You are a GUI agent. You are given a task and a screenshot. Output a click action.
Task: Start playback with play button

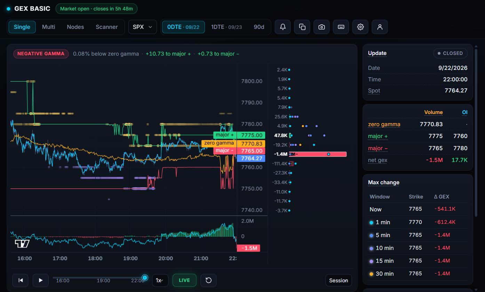pos(41,280)
